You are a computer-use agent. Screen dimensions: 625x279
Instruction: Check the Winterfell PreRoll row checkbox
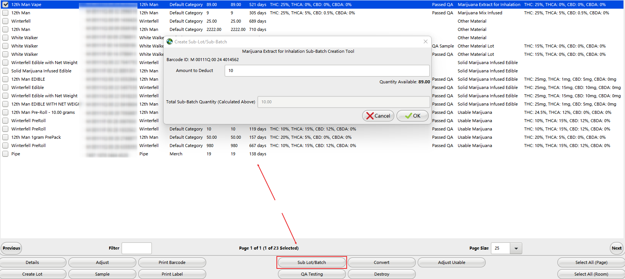[5, 121]
